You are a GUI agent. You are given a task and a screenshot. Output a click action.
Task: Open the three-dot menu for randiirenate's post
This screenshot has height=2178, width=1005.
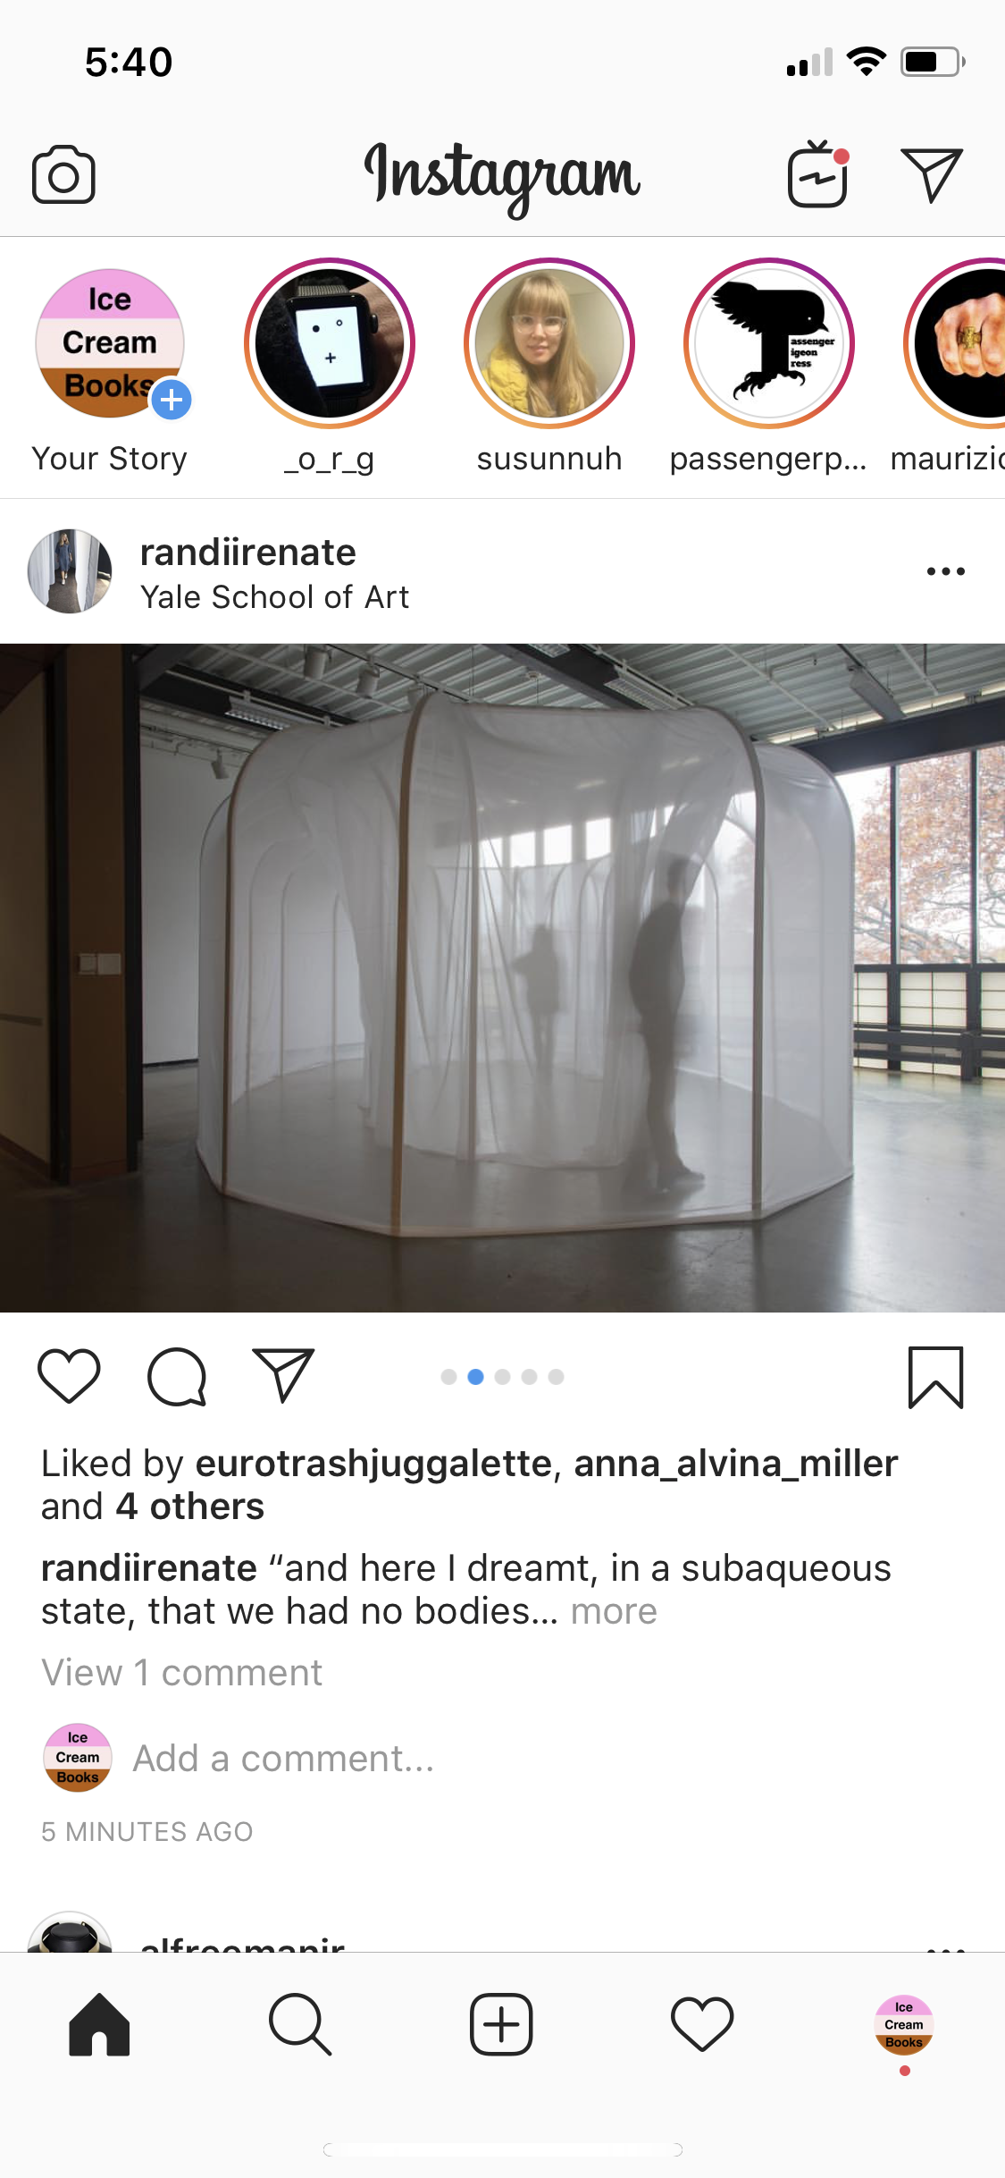946,571
